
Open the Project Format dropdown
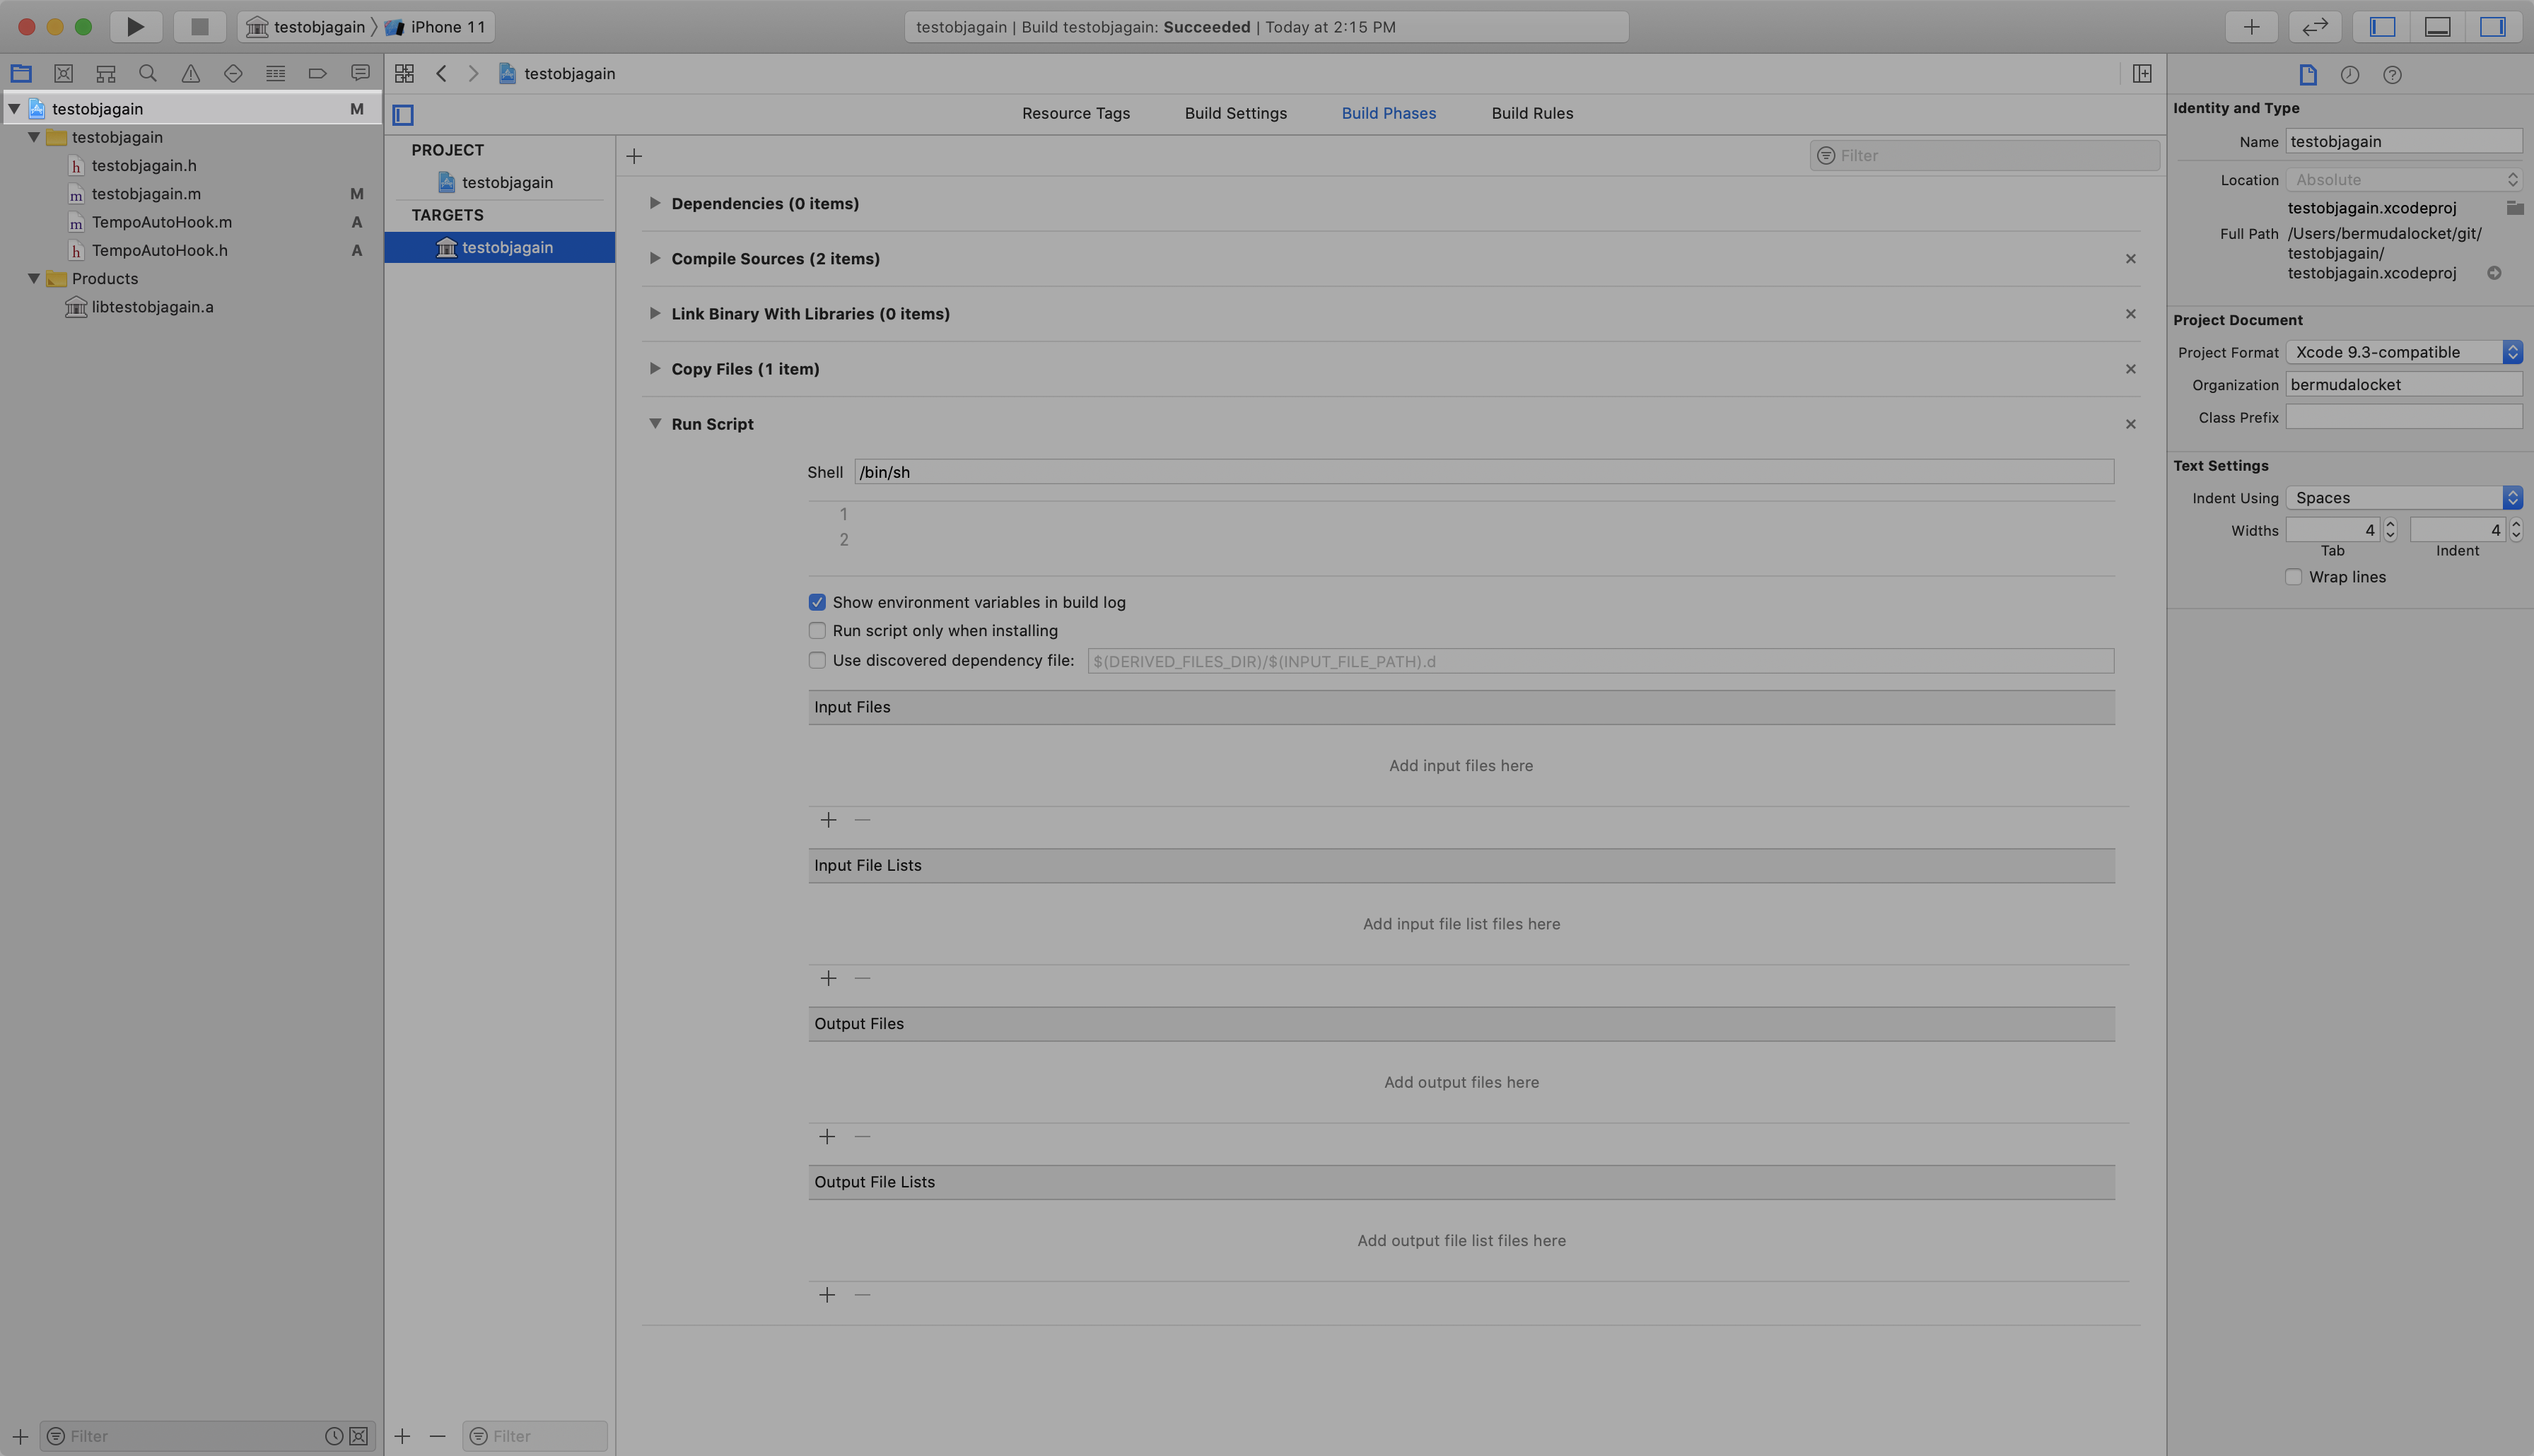pos(2402,352)
